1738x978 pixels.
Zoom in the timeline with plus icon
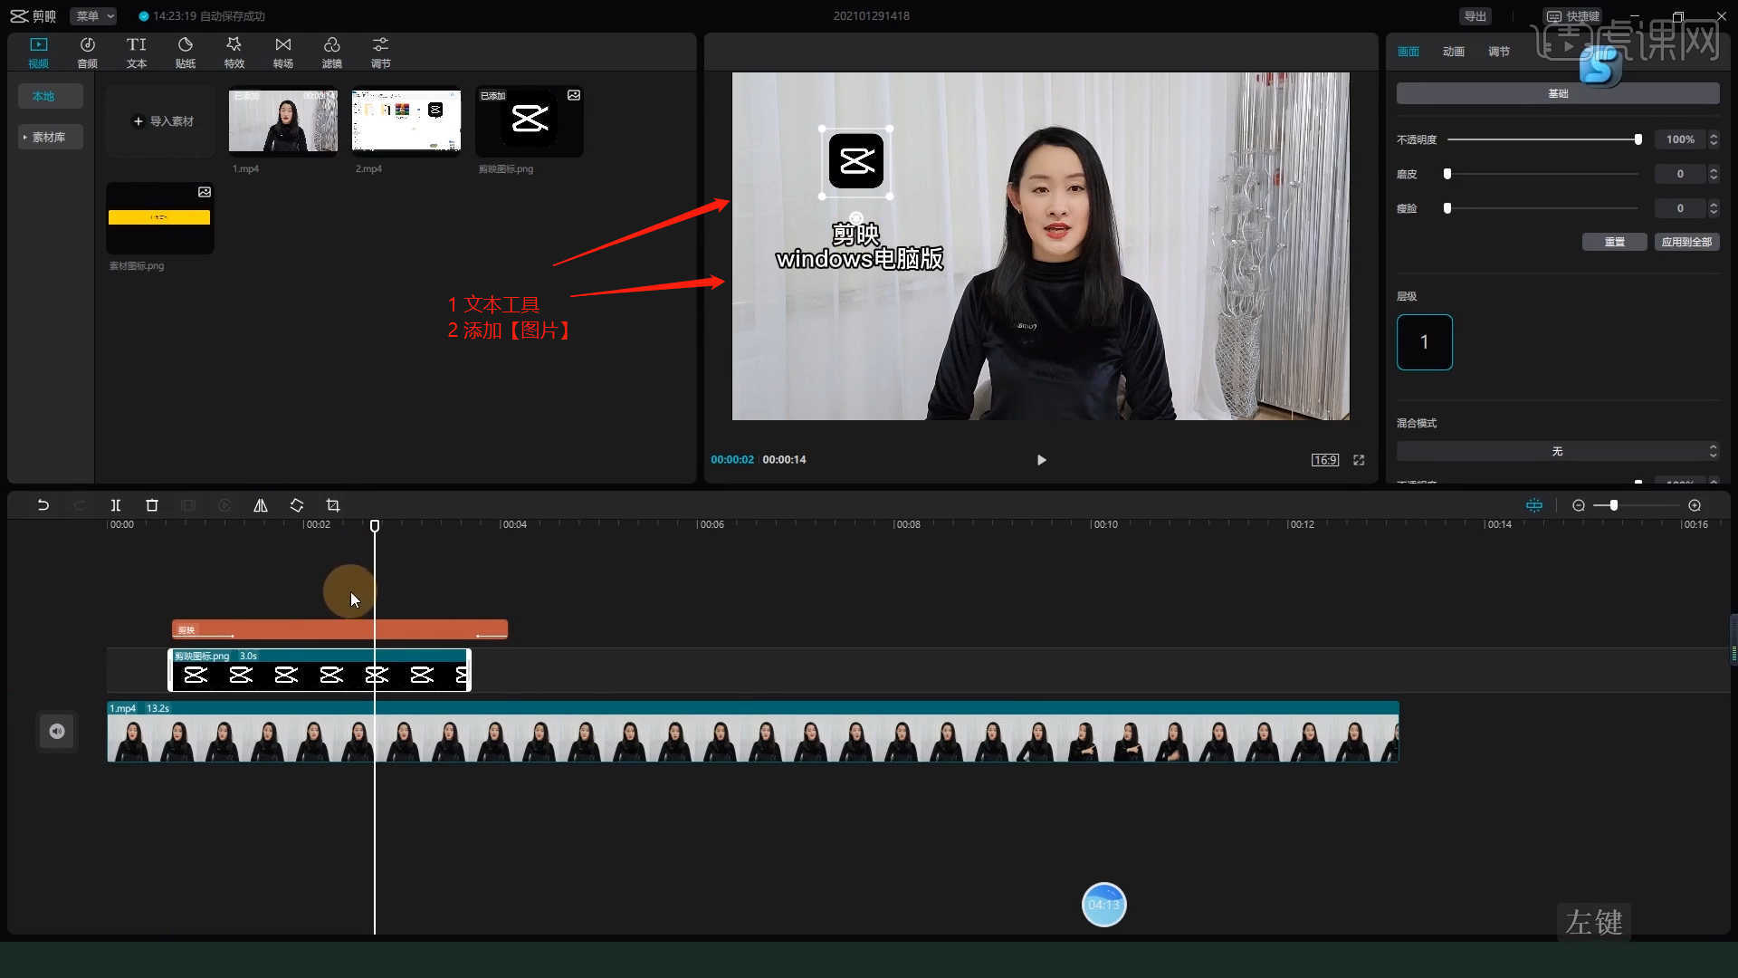(1695, 505)
